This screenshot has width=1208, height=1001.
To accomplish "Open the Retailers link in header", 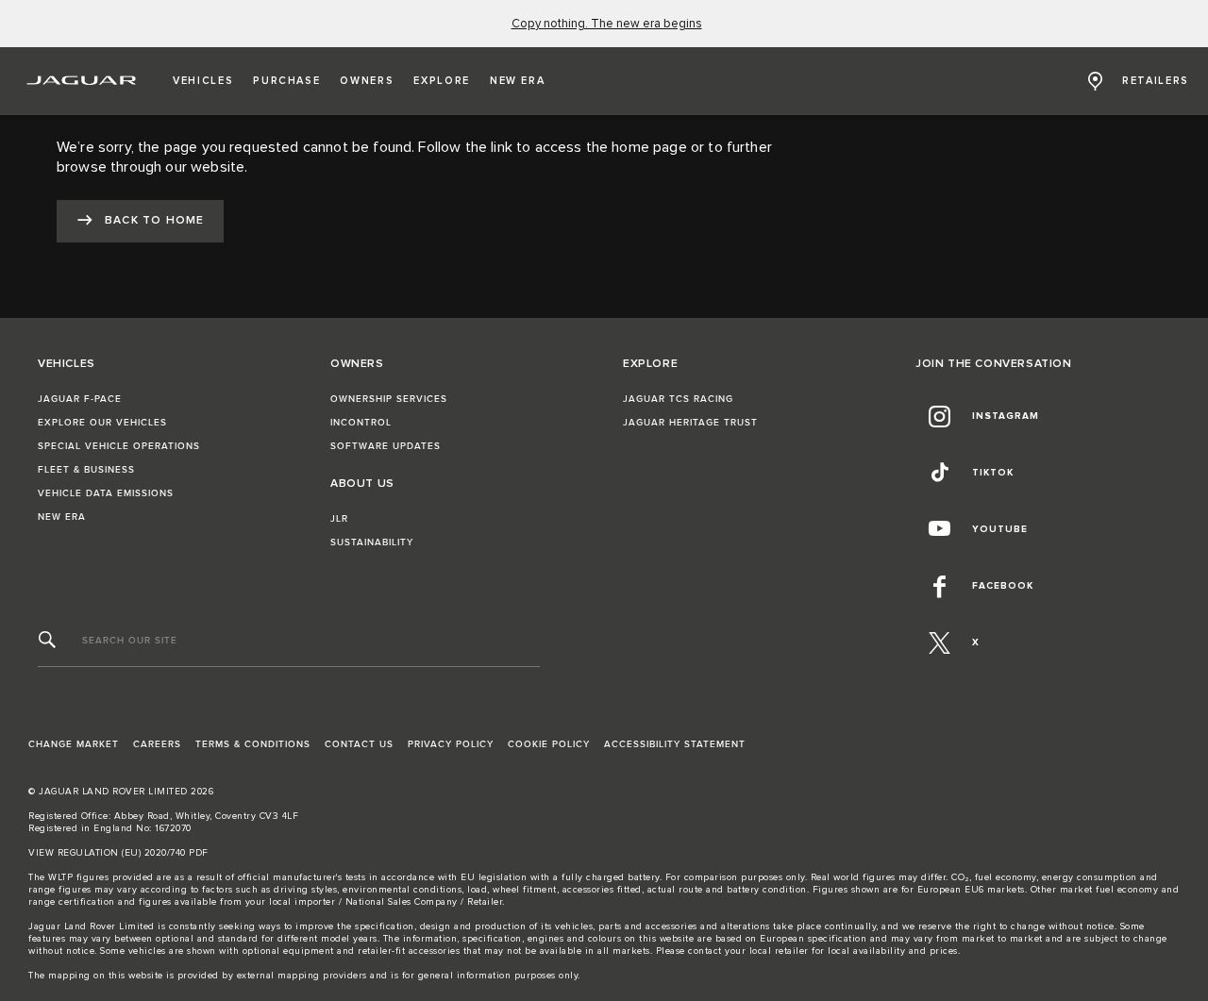I will point(1155,81).
